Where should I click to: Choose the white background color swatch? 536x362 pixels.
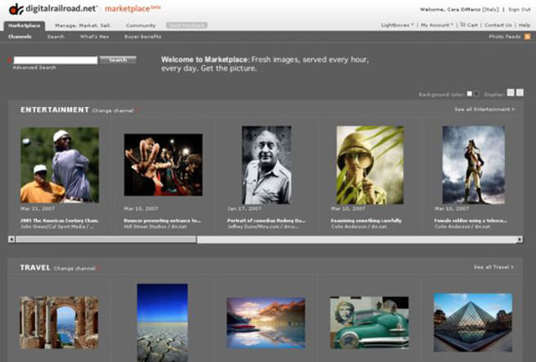tap(470, 94)
